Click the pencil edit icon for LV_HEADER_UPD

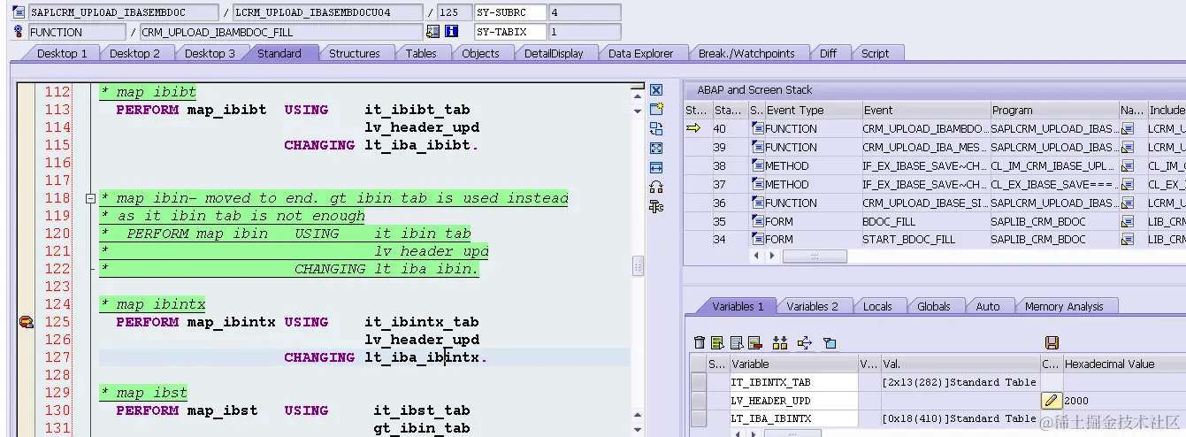tap(1052, 401)
